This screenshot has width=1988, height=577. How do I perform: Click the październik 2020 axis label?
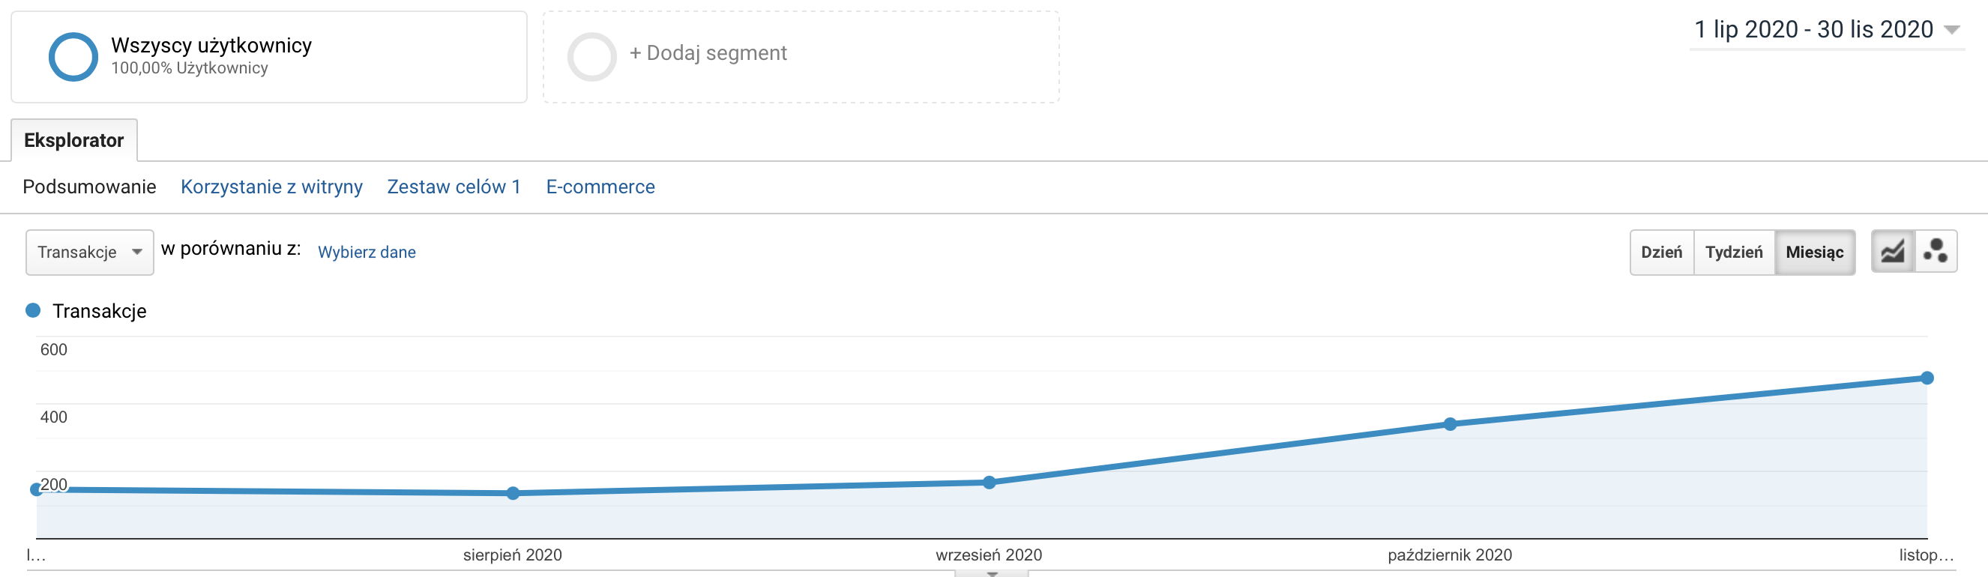pos(1449,555)
